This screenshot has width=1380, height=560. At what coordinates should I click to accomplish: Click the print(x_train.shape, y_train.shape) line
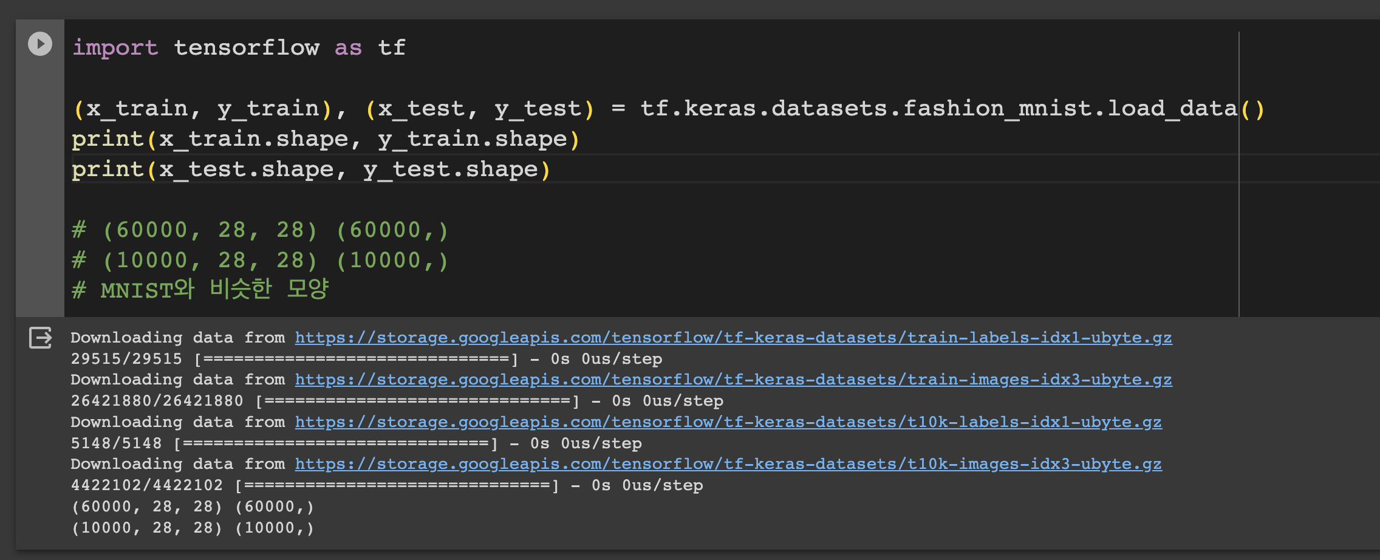coord(326,139)
